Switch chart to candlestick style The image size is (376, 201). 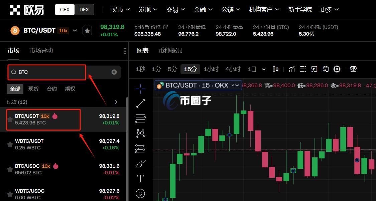click(x=275, y=69)
